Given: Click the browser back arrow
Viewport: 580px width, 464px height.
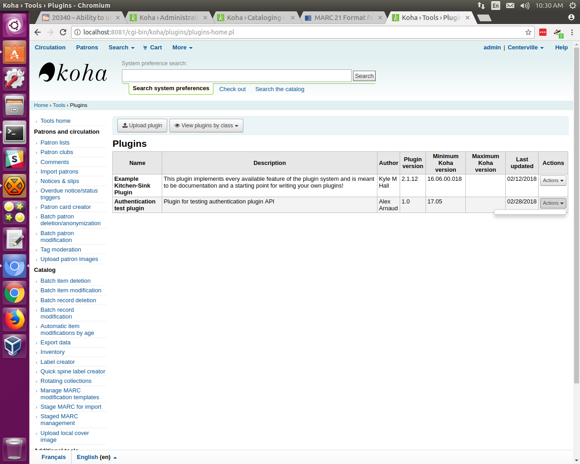Looking at the screenshot, I should (38, 32).
